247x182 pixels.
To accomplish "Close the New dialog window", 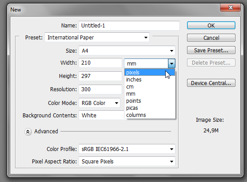I will pos(230,8).
